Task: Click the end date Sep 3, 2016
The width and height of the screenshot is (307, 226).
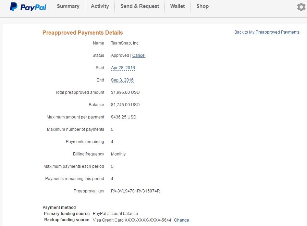Action: (x=122, y=80)
